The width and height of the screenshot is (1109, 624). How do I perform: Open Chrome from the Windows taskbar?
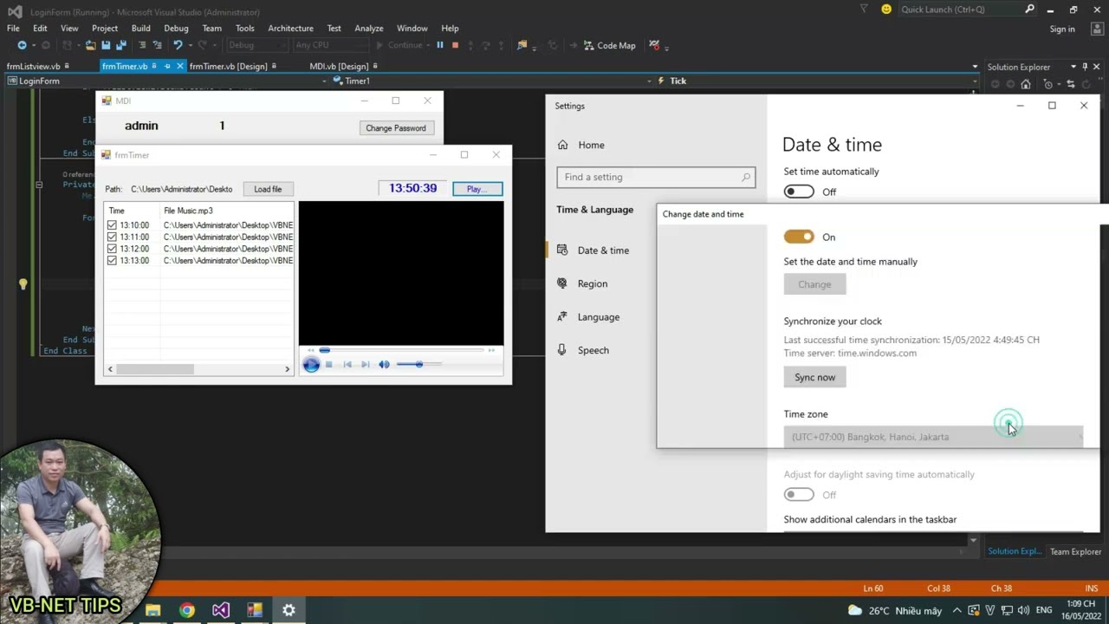coord(186,610)
